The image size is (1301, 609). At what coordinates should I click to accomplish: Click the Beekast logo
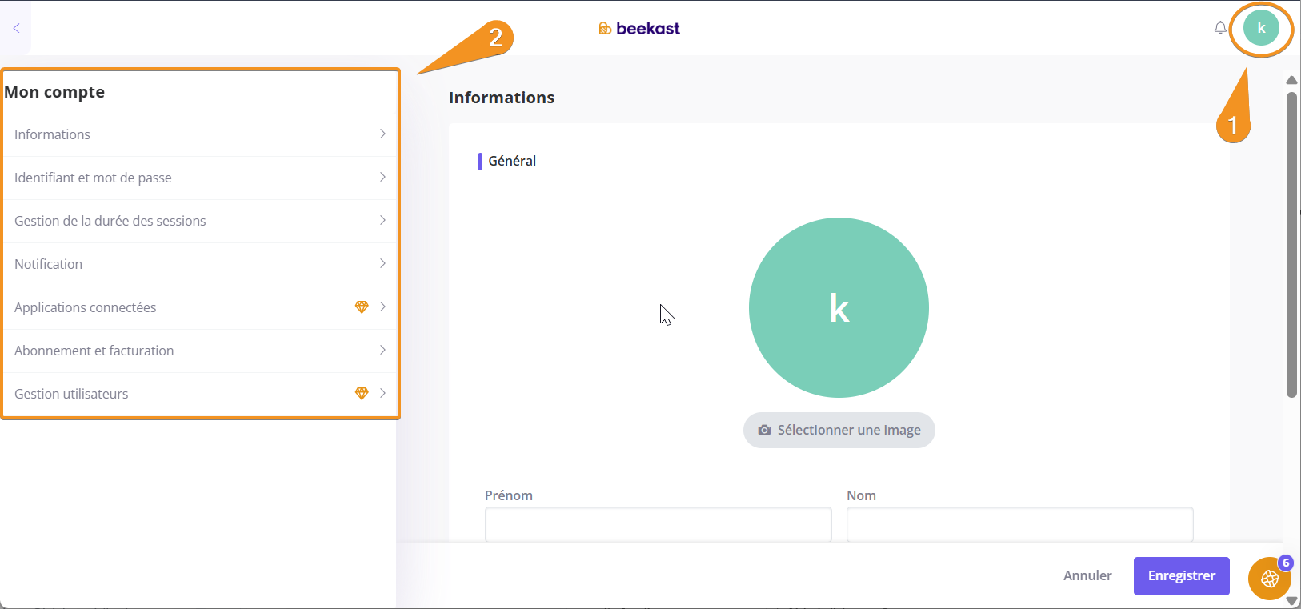point(639,29)
